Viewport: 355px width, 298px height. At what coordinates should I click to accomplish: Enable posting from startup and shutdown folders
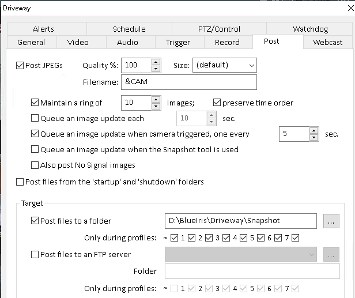tap(20, 182)
